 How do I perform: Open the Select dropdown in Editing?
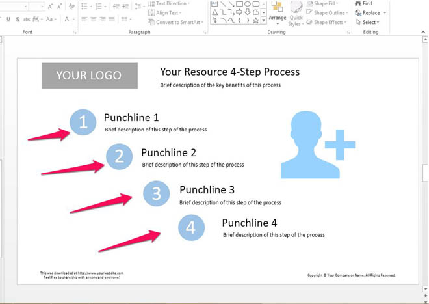pos(367,22)
